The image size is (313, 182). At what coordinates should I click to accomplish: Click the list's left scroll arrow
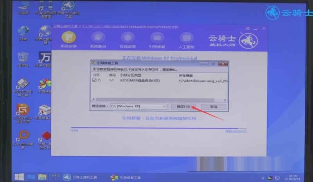94,99
